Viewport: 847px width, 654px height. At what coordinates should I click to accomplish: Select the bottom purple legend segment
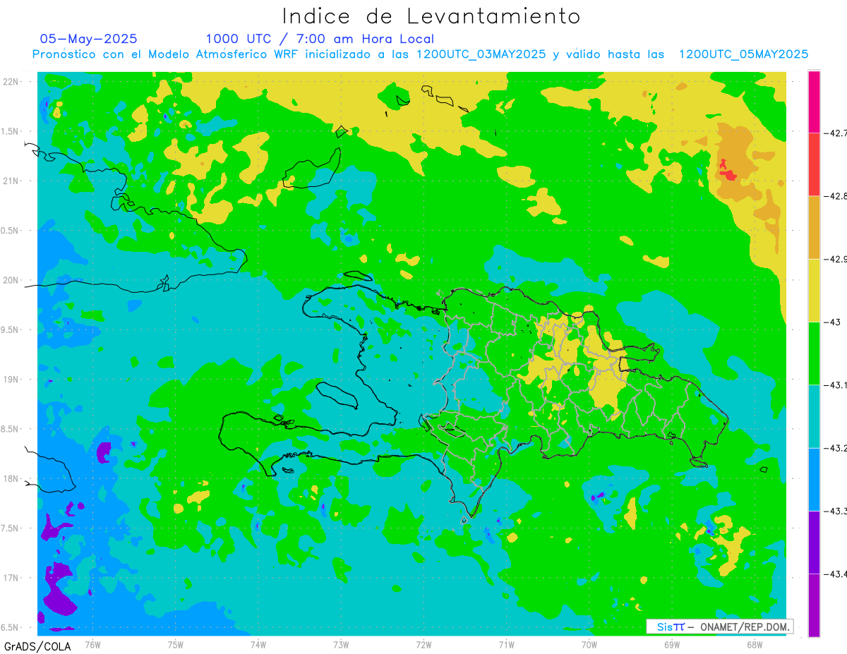(x=814, y=605)
